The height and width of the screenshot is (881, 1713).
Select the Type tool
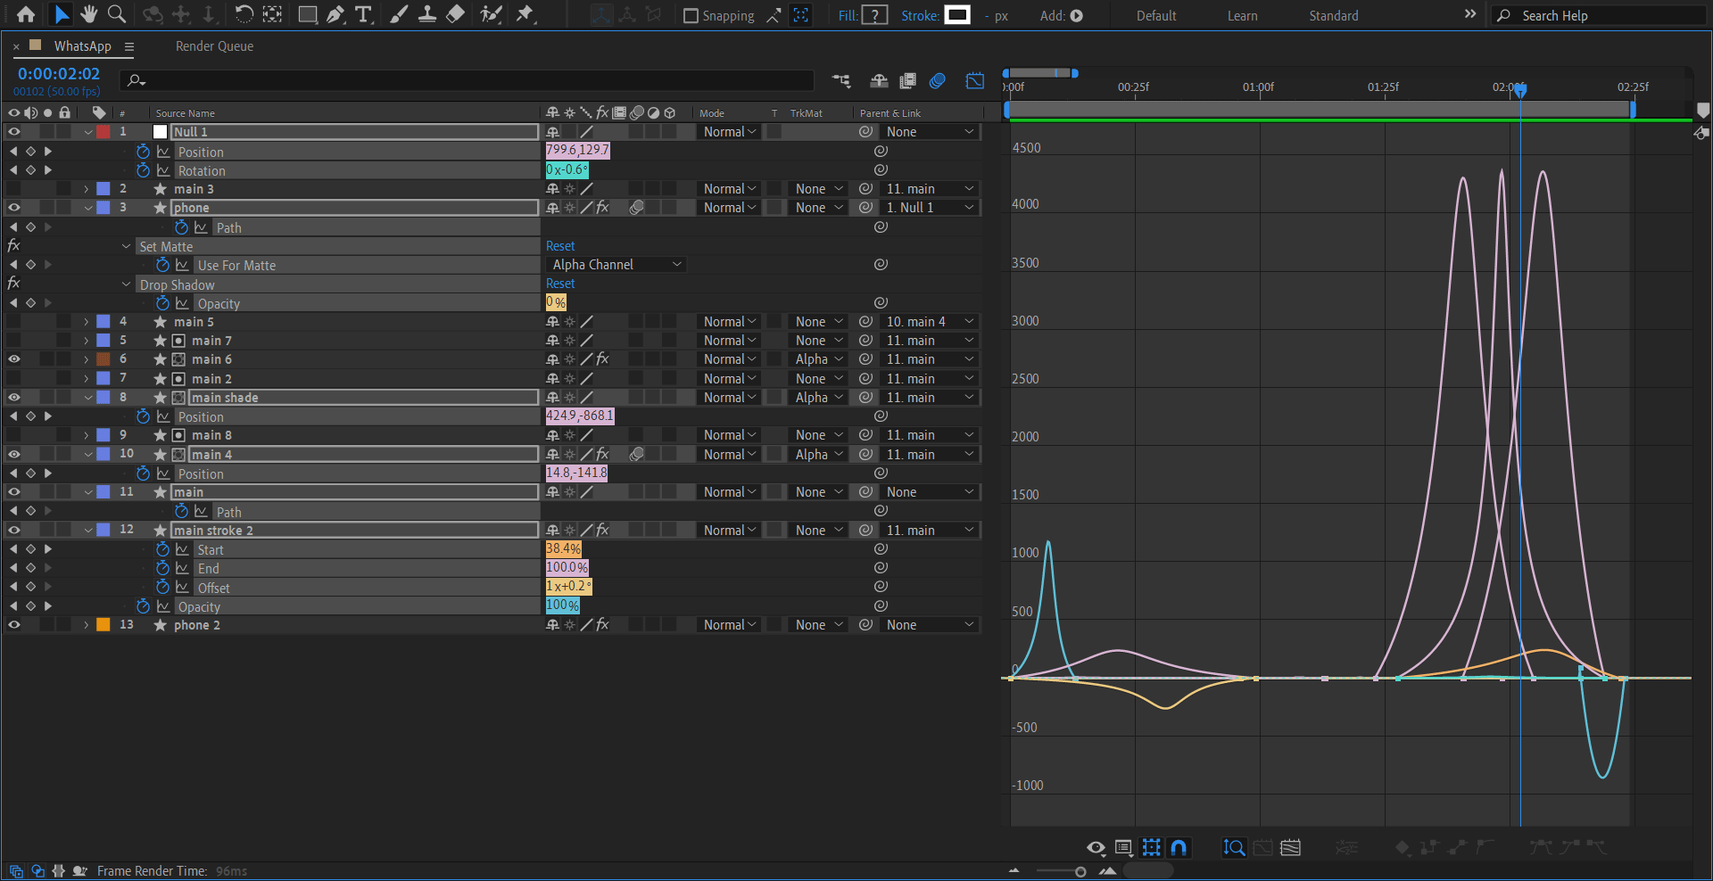363,14
